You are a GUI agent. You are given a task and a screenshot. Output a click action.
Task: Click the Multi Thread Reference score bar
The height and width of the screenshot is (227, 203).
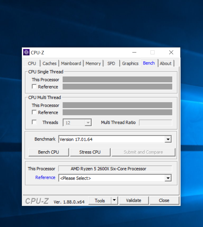(117, 112)
